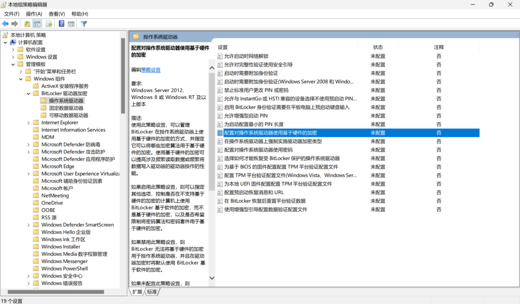
Task: Collapse the BitLocker 驱动器加密 tree node
Action: point(29,93)
